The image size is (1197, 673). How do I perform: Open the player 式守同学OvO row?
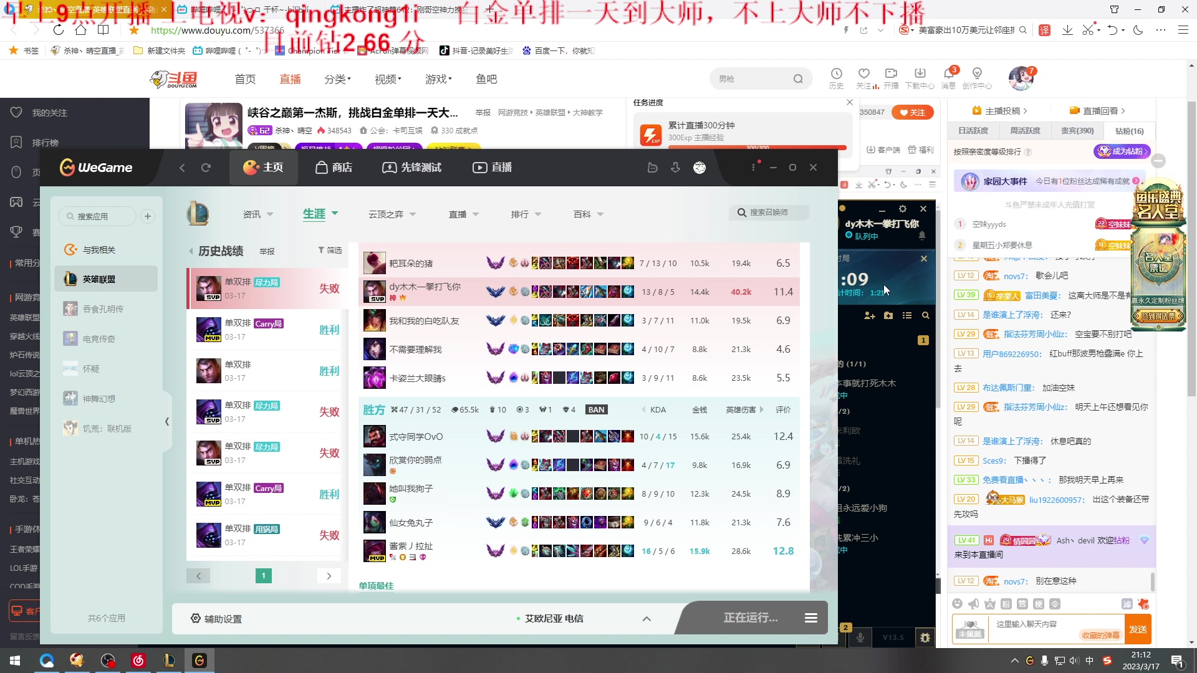(580, 436)
